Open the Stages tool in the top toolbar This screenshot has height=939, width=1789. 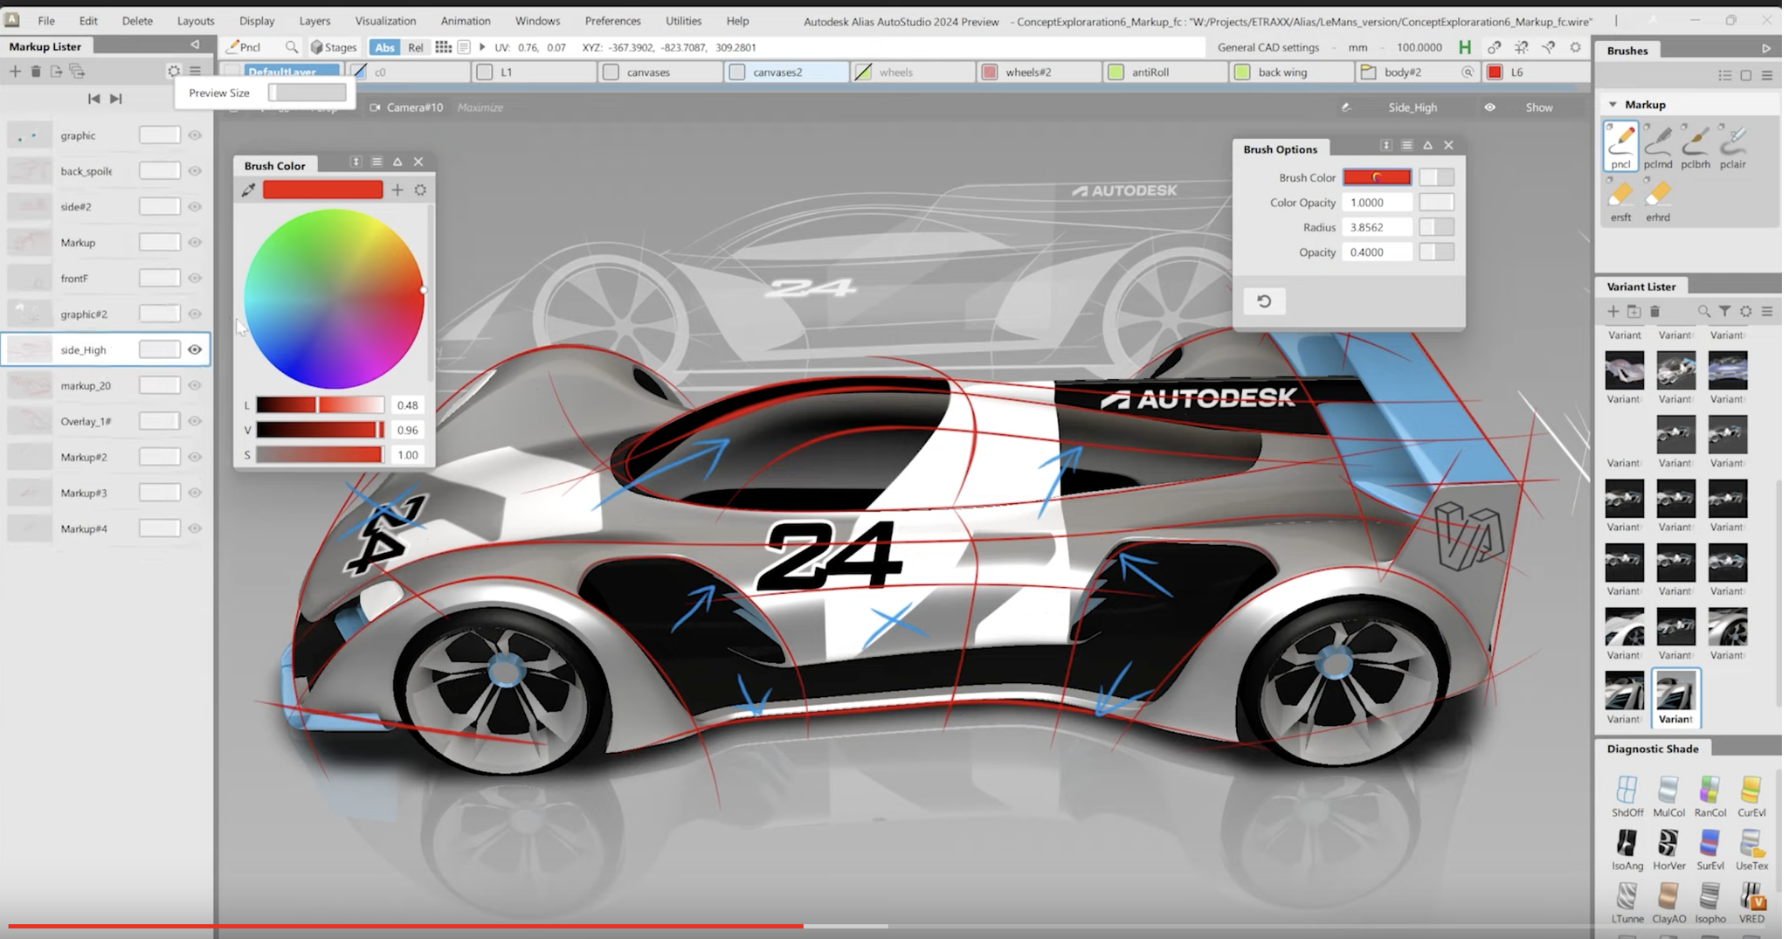[333, 47]
